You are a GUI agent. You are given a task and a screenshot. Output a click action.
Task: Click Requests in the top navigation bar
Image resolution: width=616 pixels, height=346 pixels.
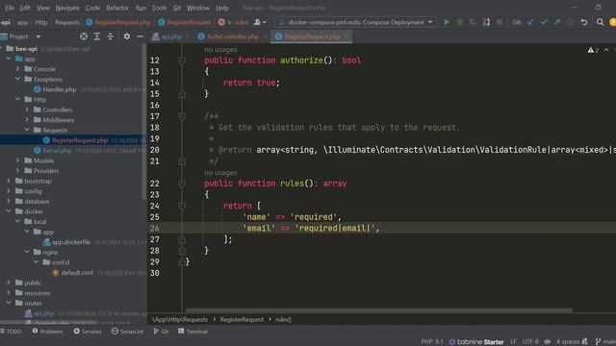pyautogui.click(x=67, y=22)
